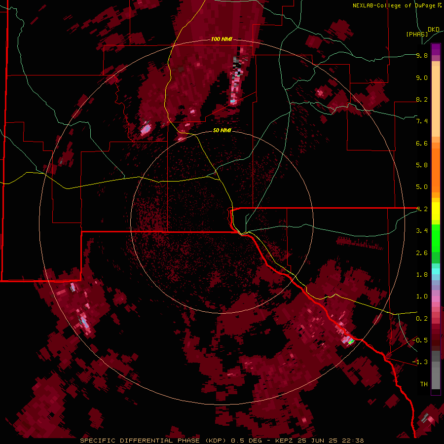
Task: Click the [PHAS] legend heading
Action: pyautogui.click(x=417, y=34)
